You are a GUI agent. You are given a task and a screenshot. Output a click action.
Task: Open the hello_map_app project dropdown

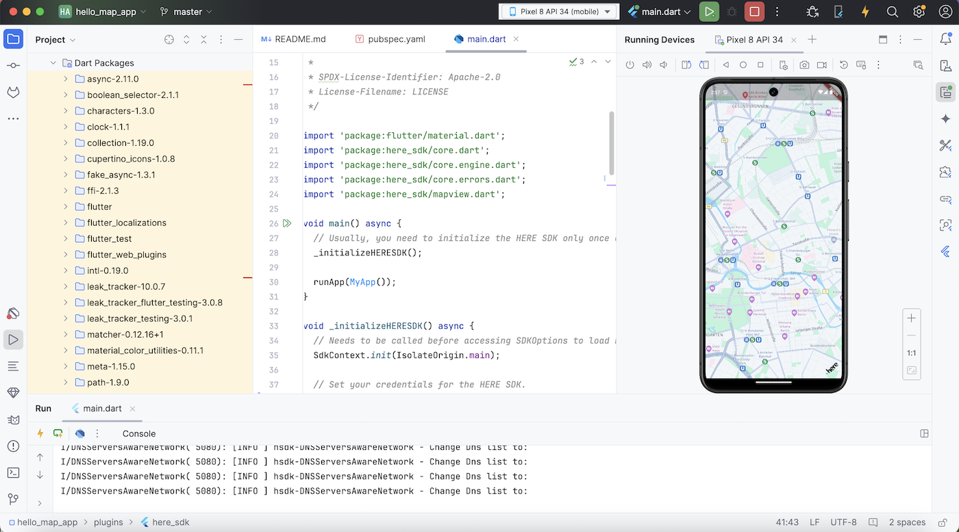(x=103, y=12)
